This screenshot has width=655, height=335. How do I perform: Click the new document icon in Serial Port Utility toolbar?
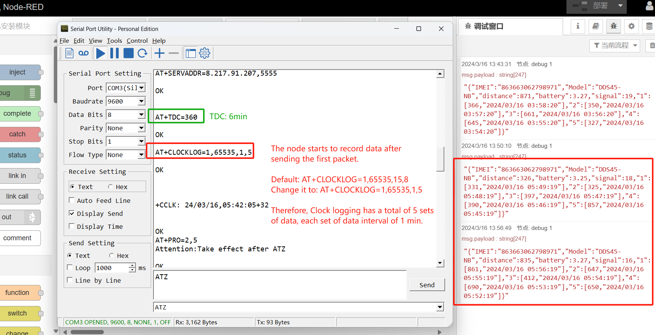pos(69,53)
